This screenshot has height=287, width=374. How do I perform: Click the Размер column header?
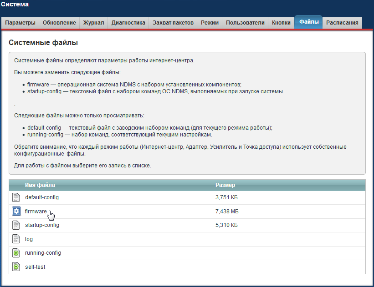point(225,185)
